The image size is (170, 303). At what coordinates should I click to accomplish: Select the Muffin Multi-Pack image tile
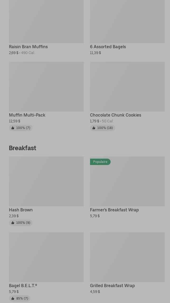point(46,87)
